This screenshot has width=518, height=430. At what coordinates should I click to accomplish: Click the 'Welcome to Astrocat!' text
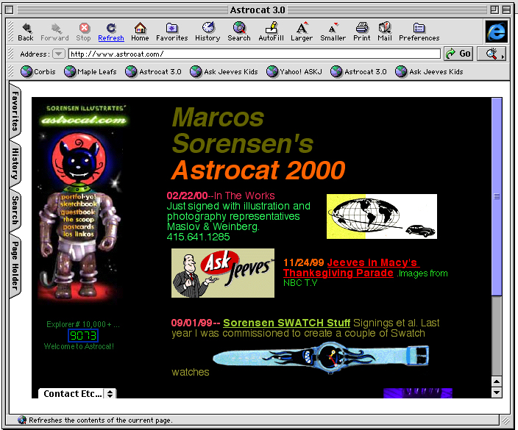(79, 346)
